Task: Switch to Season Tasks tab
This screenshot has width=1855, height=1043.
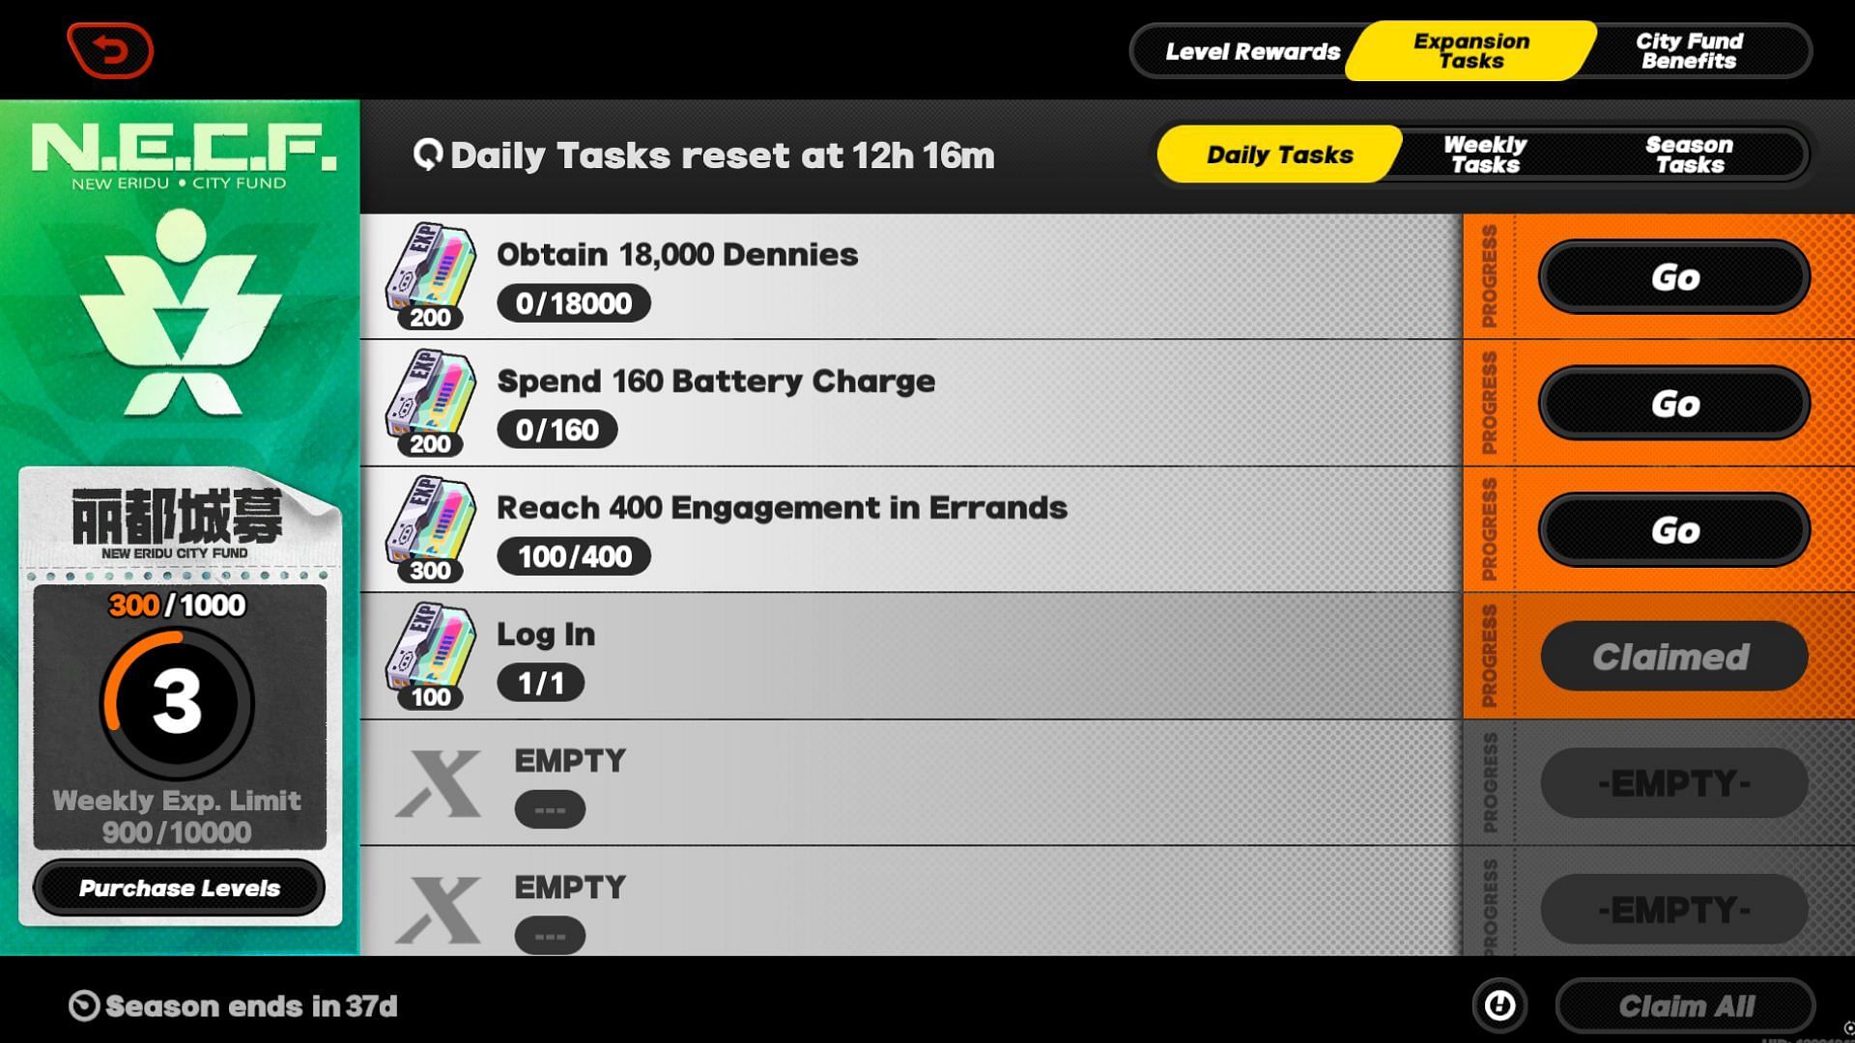Action: coord(1686,153)
